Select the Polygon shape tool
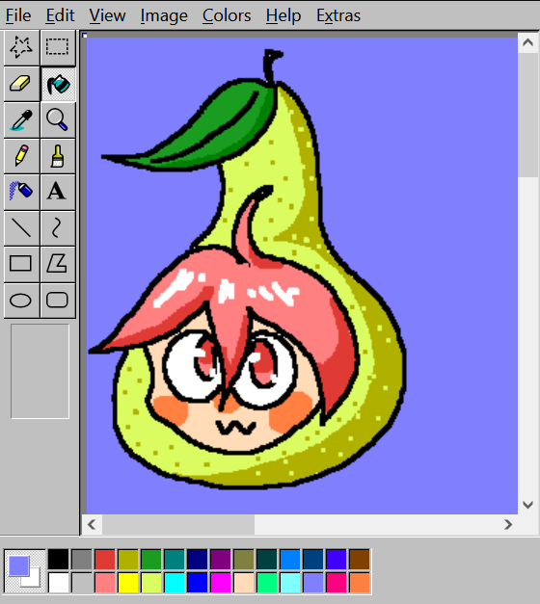 (x=58, y=264)
